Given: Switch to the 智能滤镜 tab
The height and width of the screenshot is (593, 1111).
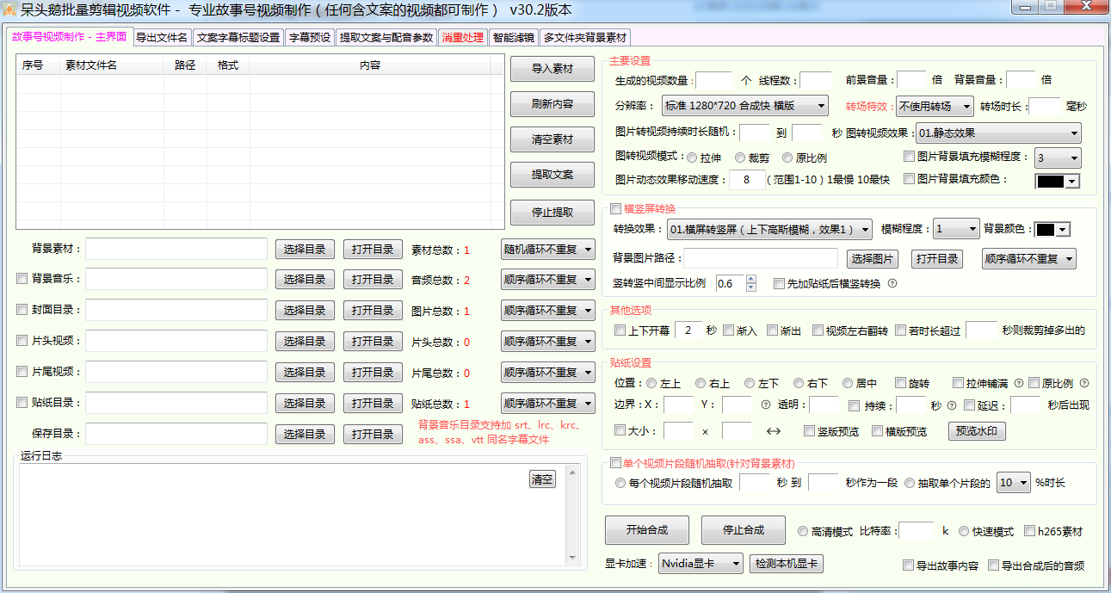Looking at the screenshot, I should point(514,38).
